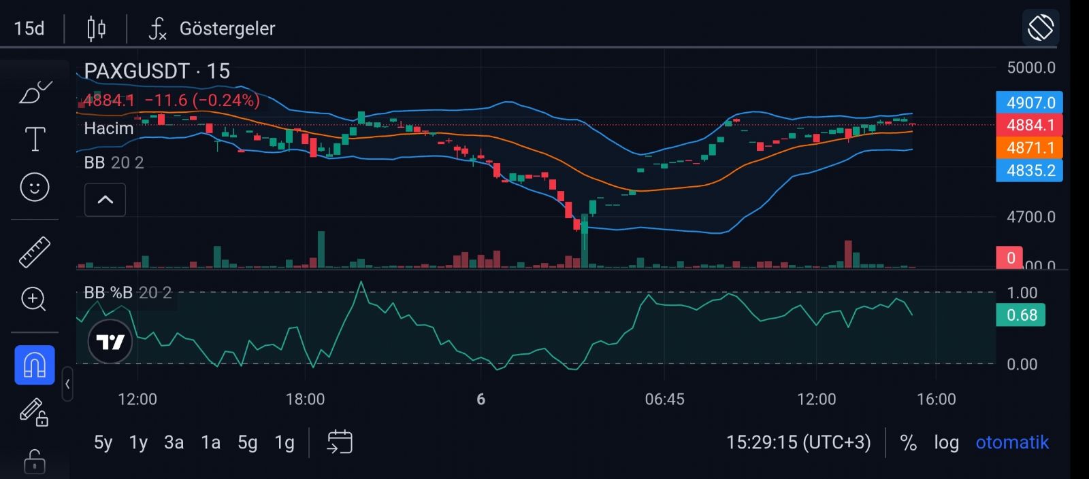Toggle the log scale option
Viewport: 1089px width, 479px height.
point(946,442)
